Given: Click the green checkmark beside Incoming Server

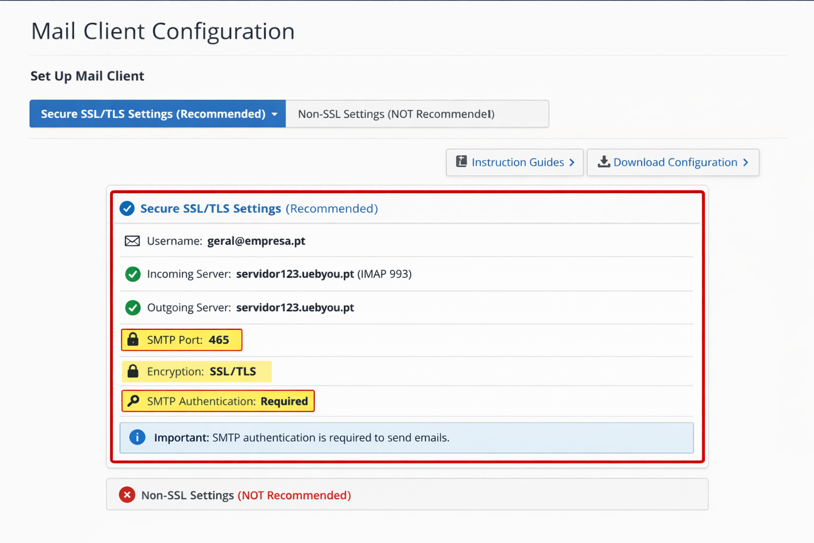Looking at the screenshot, I should [132, 274].
